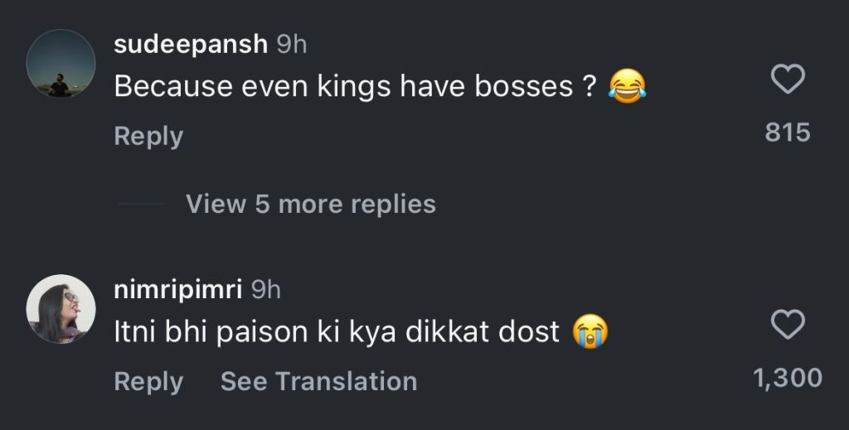
Task: Like sudeepansh's comment with the heart icon
Action: 788,80
